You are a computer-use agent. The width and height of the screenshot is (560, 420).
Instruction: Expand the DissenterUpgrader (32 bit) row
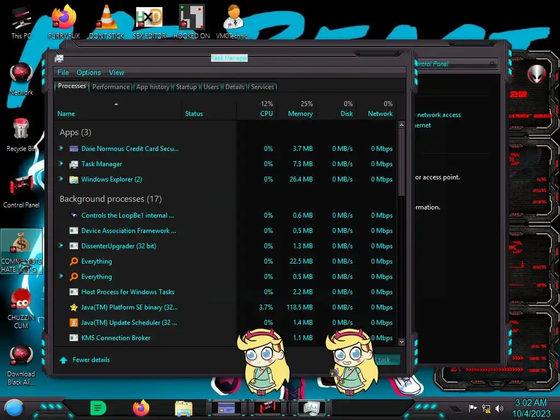[60, 246]
